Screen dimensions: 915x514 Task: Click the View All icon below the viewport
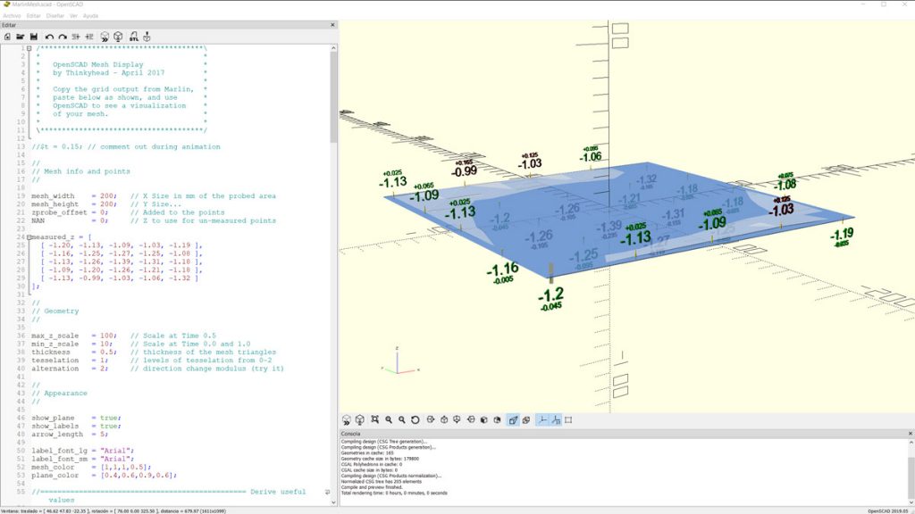[x=374, y=419]
